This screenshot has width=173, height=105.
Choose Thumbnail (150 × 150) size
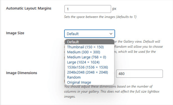tap(85, 47)
